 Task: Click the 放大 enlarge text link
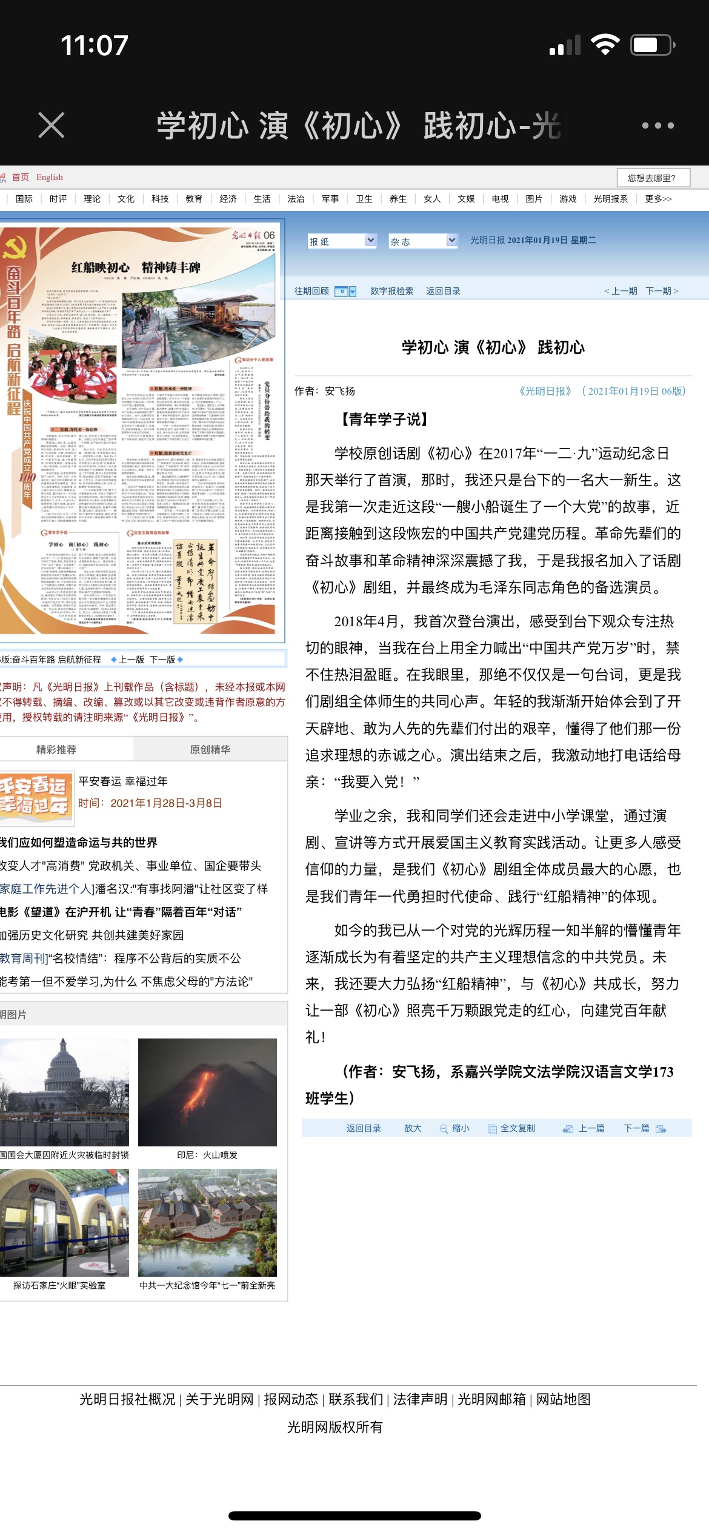413,1128
